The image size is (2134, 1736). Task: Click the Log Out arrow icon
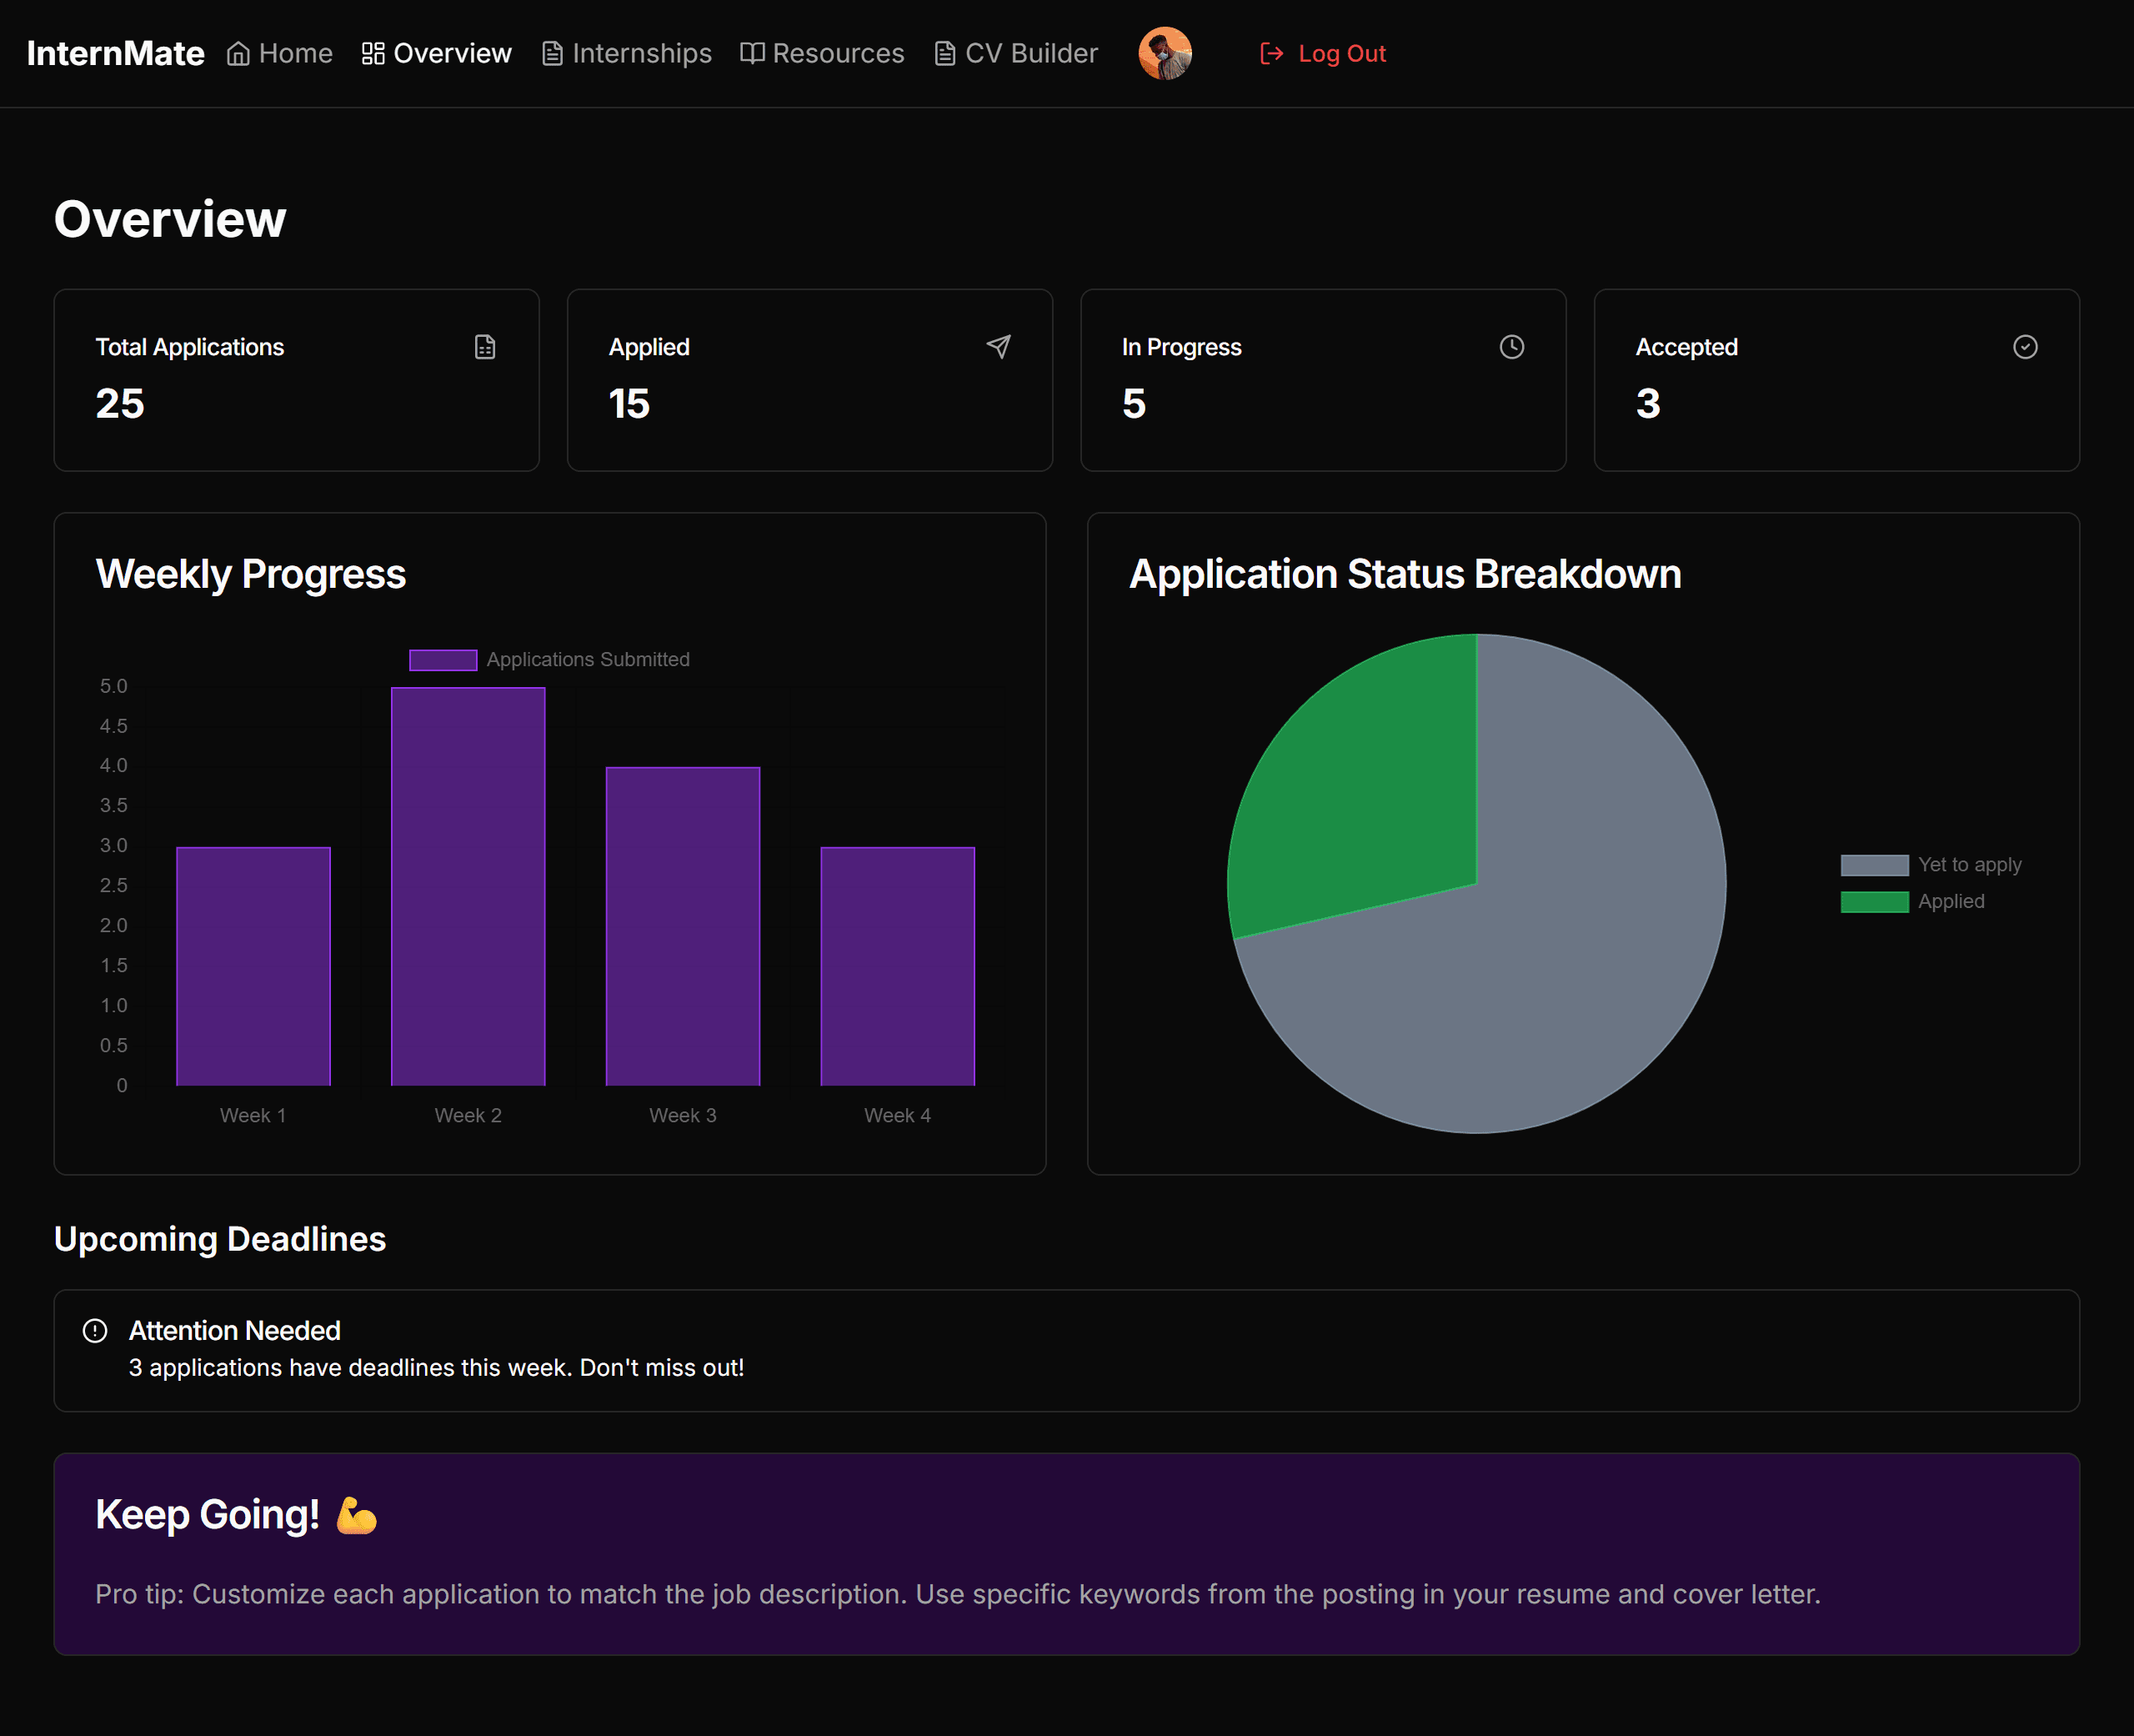pos(1271,53)
